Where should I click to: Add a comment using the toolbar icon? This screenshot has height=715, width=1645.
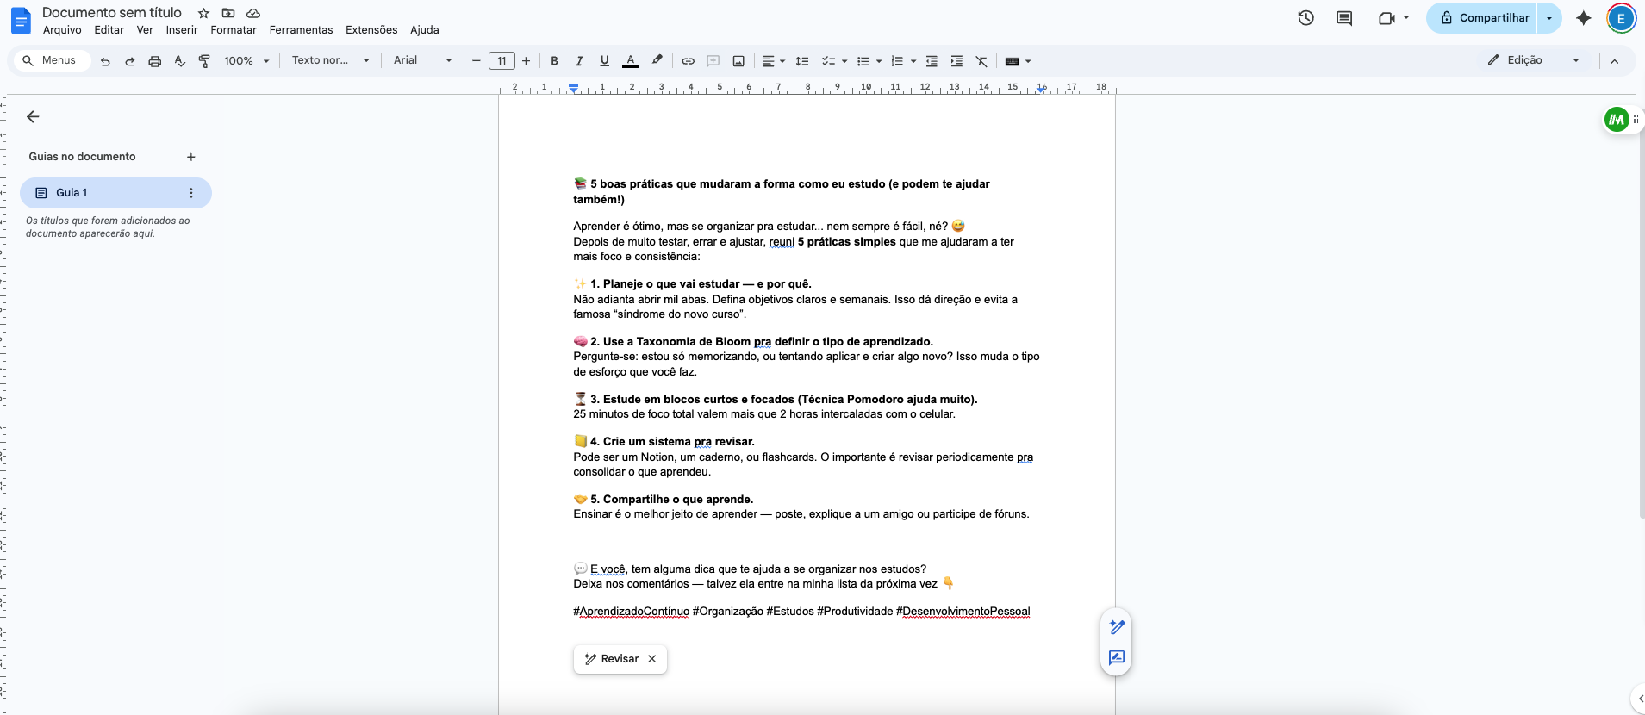coord(713,61)
